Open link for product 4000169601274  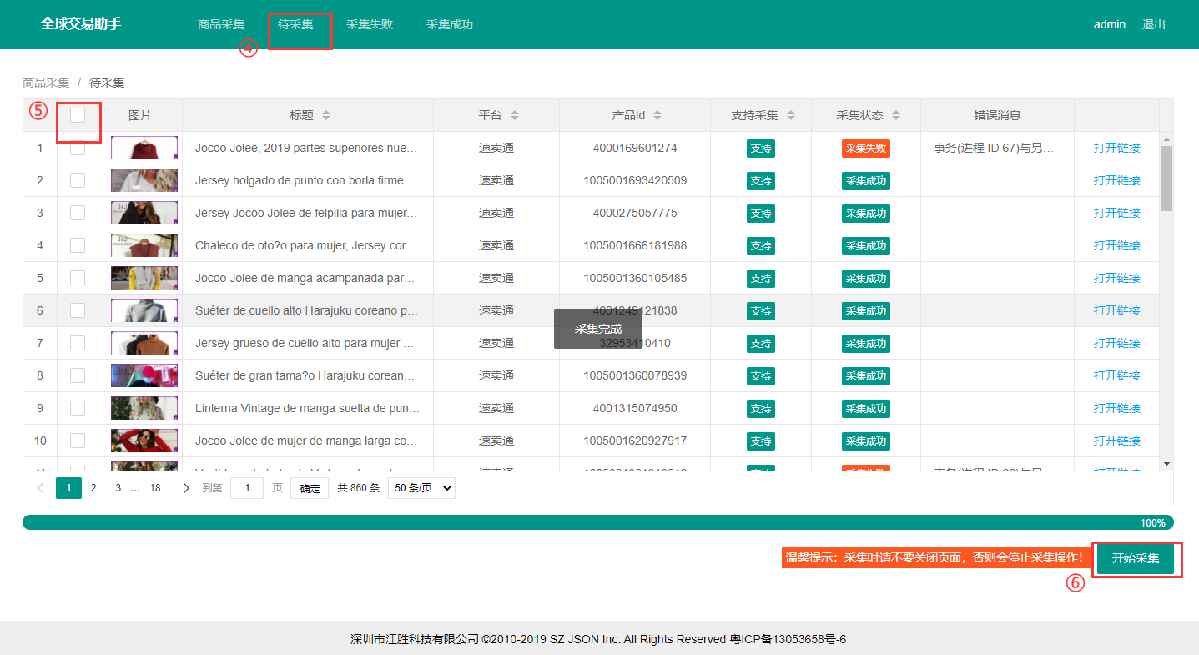click(1116, 148)
